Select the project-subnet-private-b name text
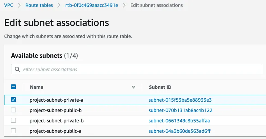This screenshot has height=139, width=266. [x=57, y=121]
